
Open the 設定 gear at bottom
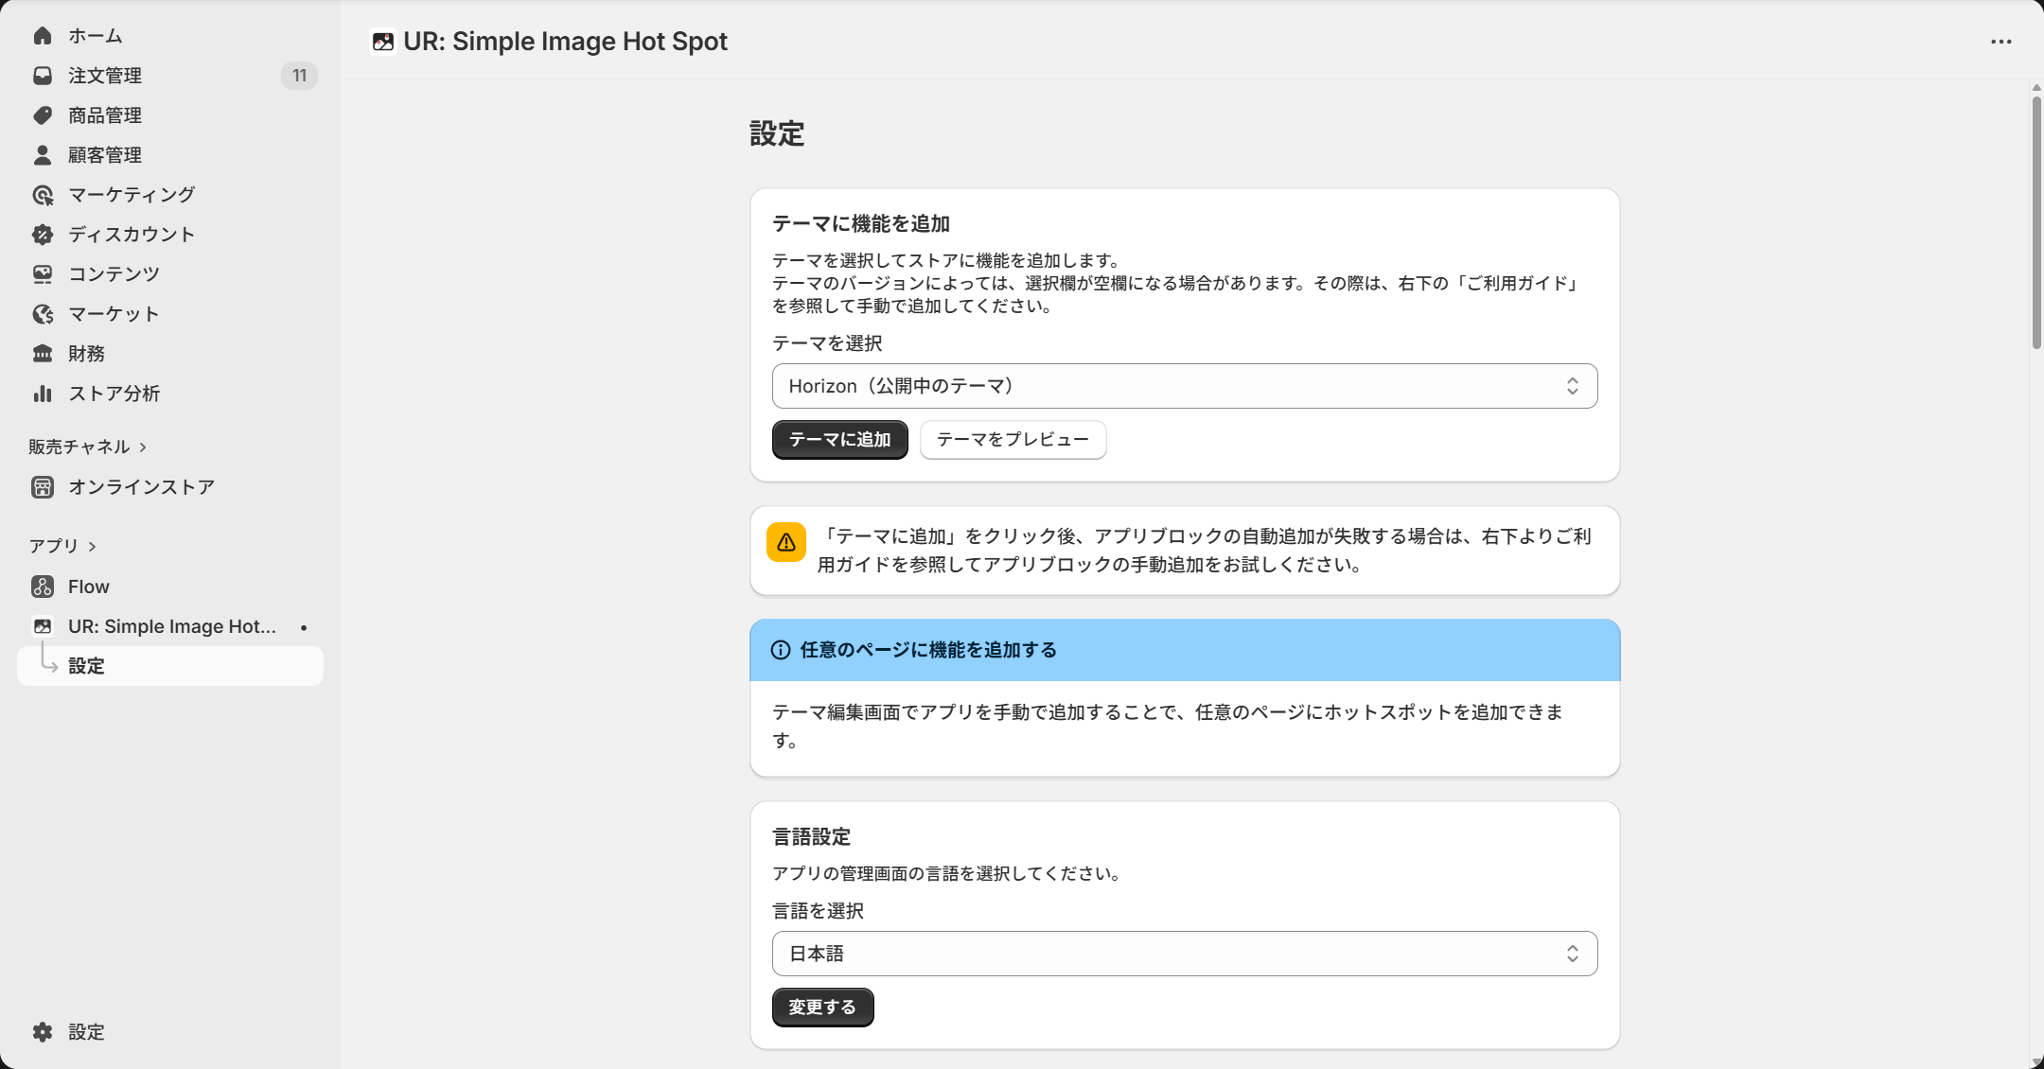pyautogui.click(x=86, y=1032)
